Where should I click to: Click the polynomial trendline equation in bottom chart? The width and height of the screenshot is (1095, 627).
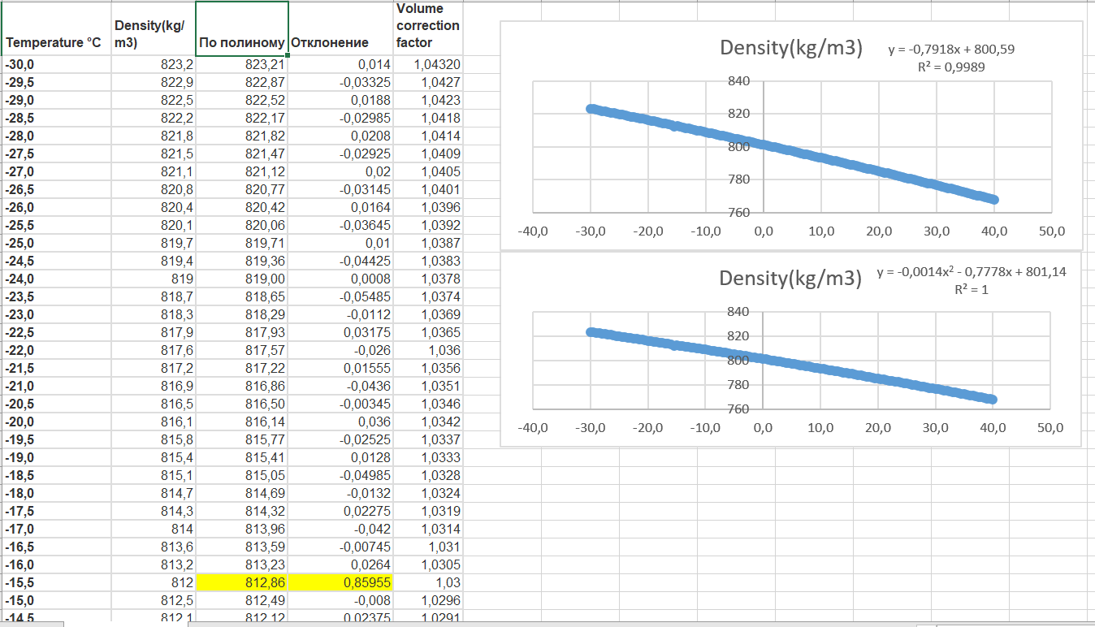(x=971, y=272)
